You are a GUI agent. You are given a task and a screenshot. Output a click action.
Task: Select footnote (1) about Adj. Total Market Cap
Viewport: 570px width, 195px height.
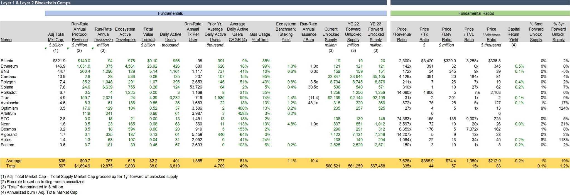[89, 176]
